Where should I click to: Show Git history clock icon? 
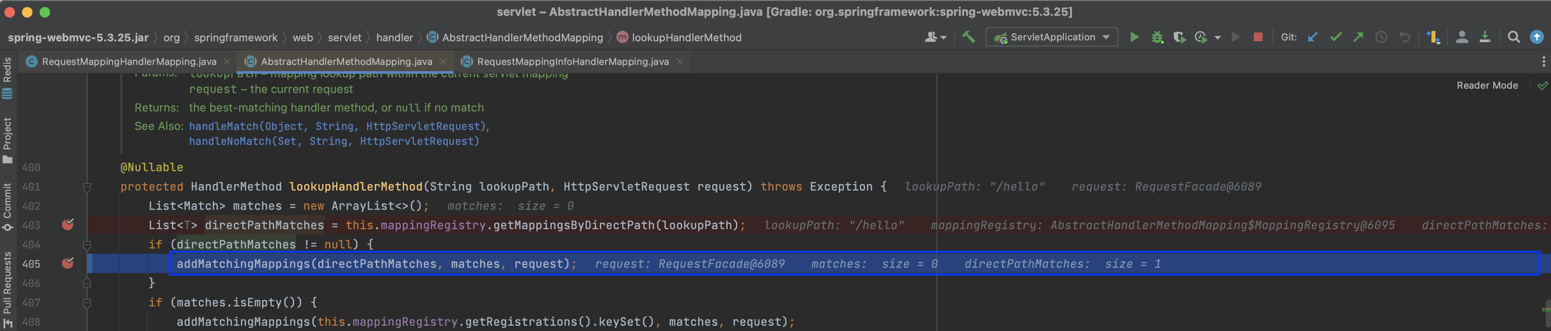(1381, 37)
